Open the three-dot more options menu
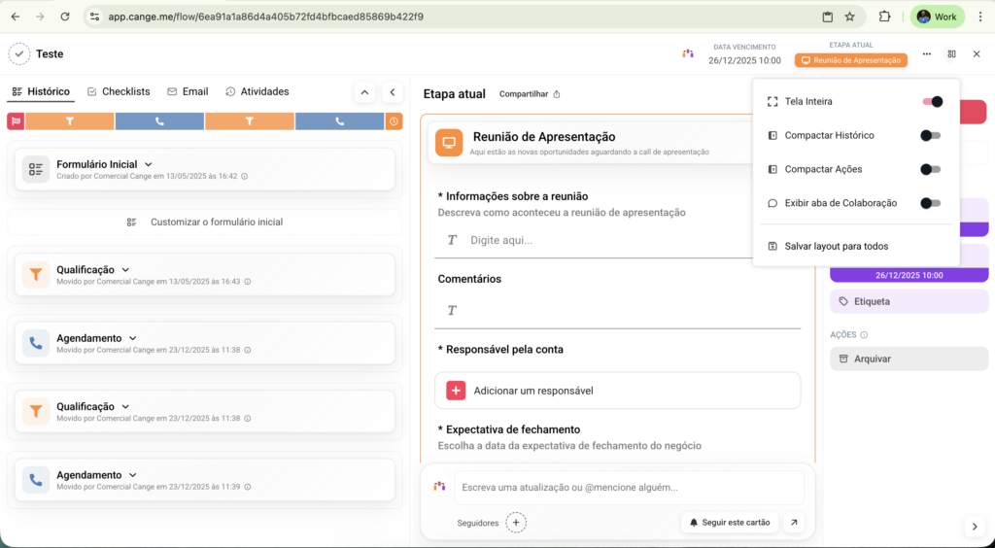The height and width of the screenshot is (548, 995). click(x=927, y=54)
